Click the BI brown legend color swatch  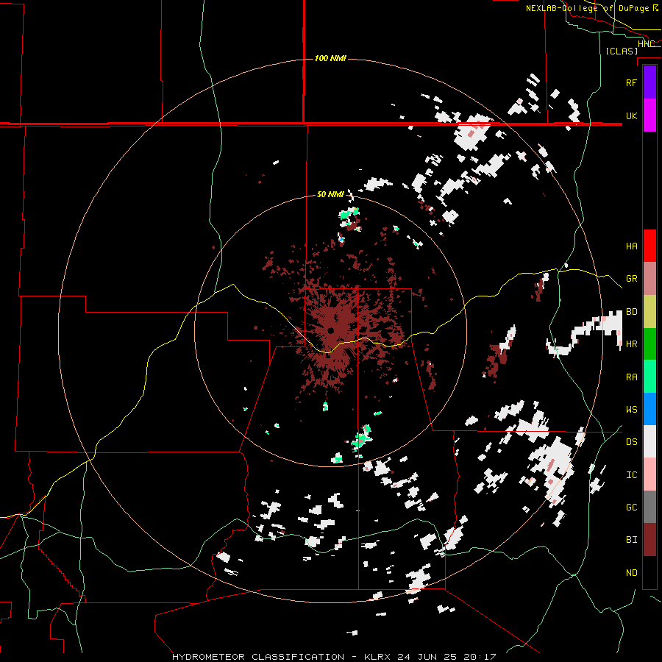[x=649, y=540]
